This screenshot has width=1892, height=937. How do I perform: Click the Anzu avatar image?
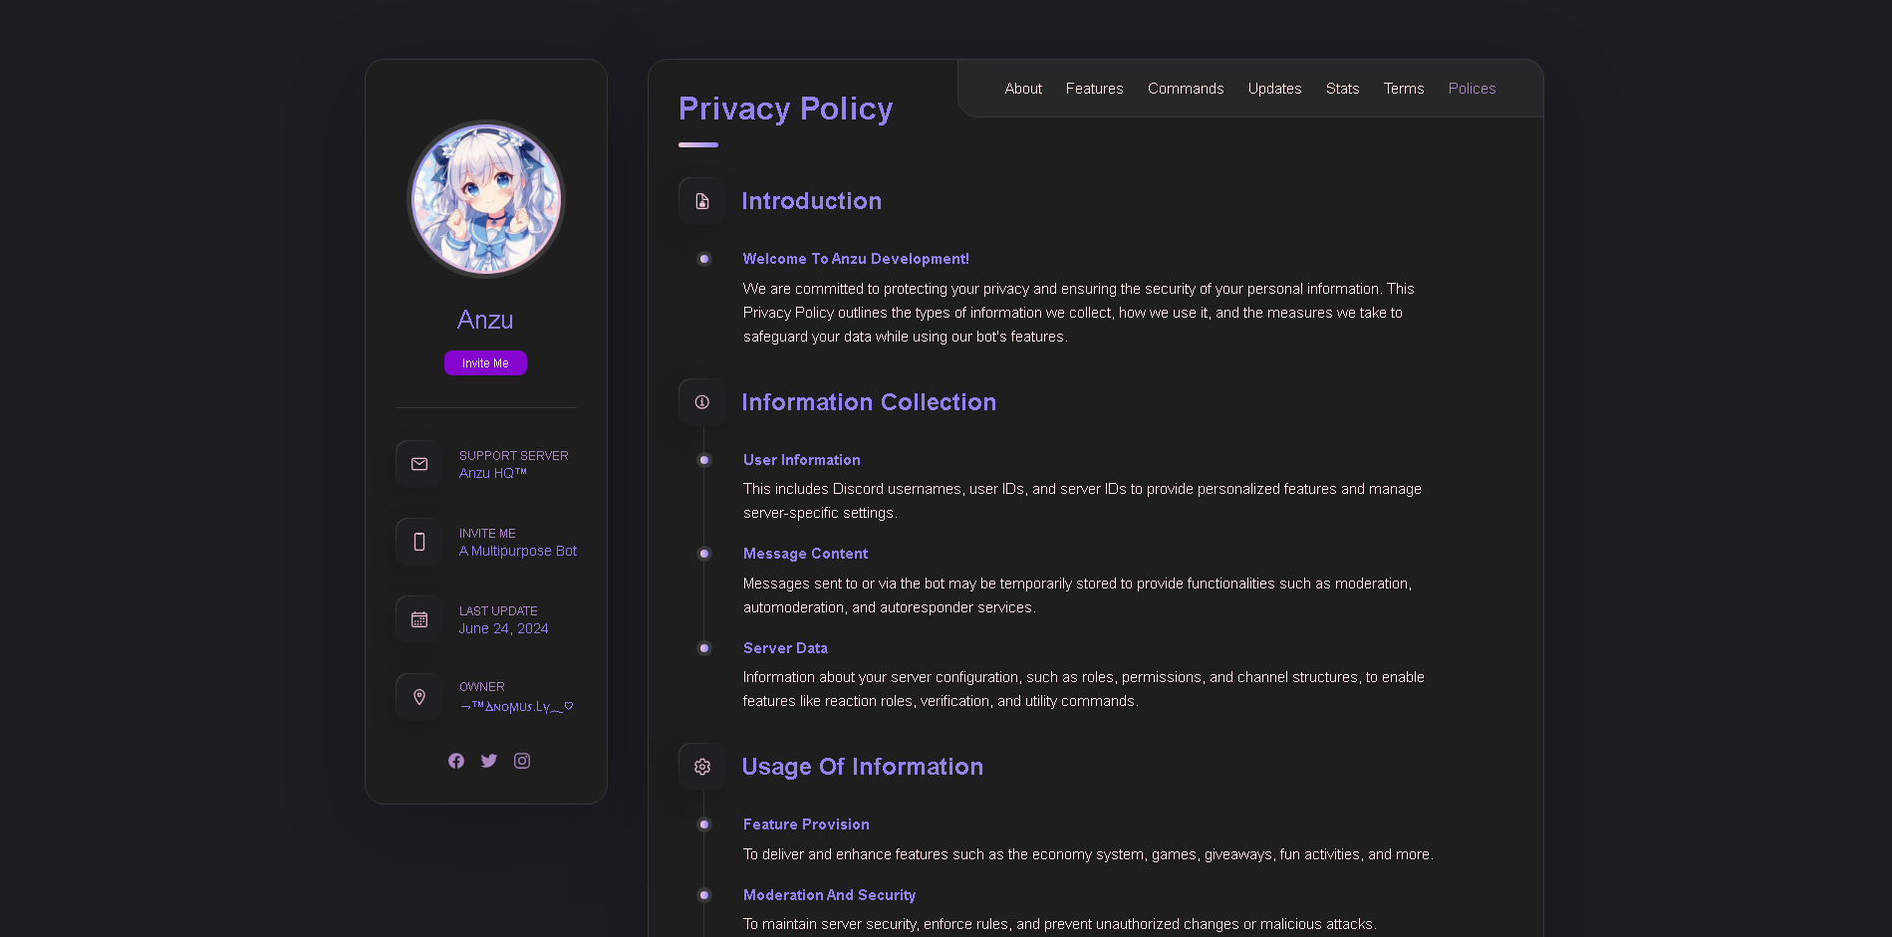pos(485,198)
